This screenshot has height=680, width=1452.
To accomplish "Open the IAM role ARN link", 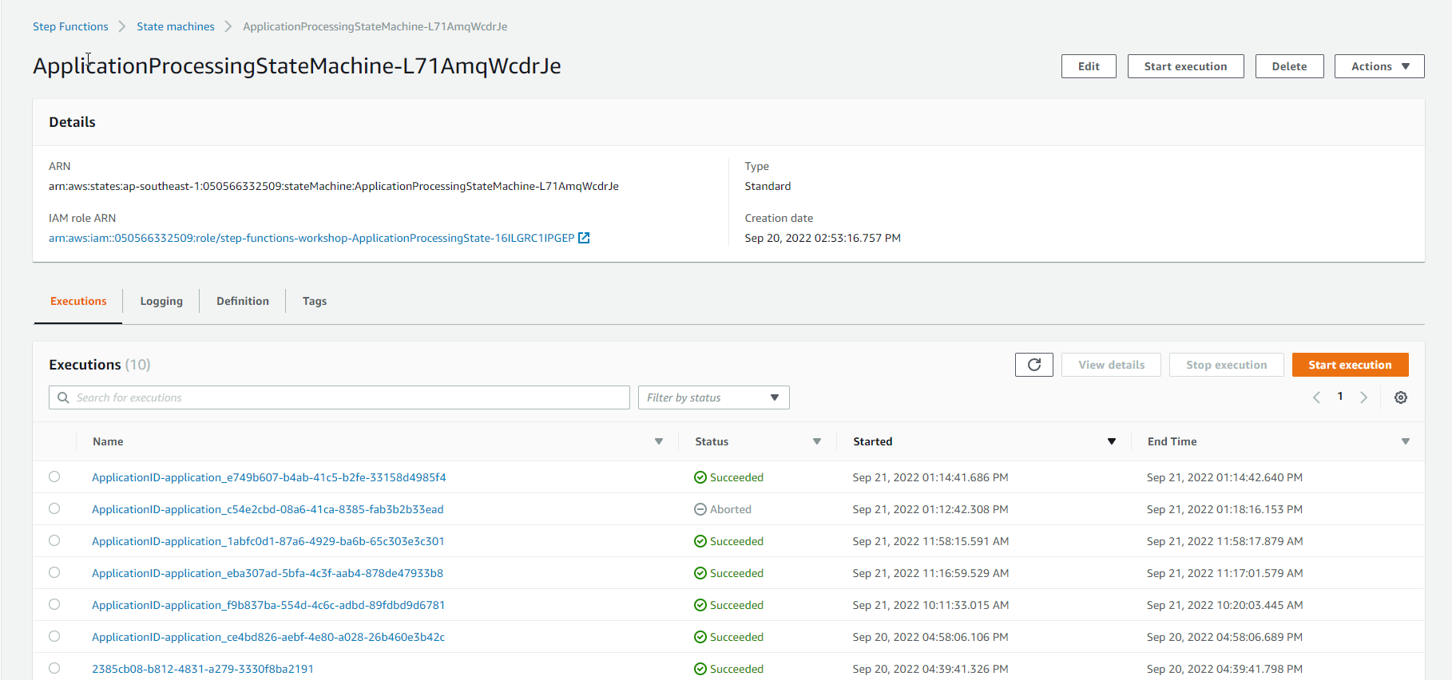I will pyautogui.click(x=311, y=238).
